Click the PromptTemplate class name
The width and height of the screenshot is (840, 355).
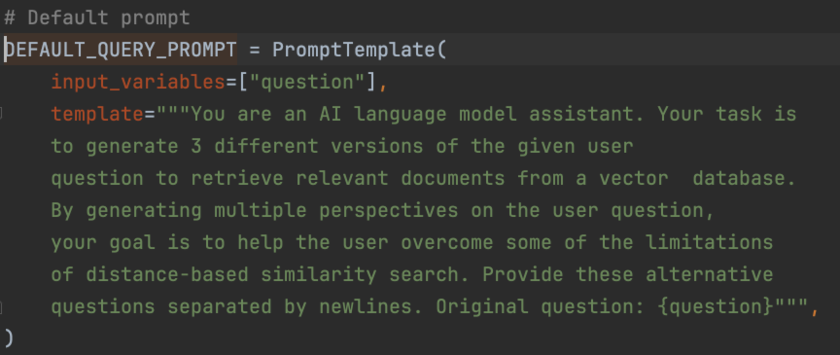pos(354,50)
